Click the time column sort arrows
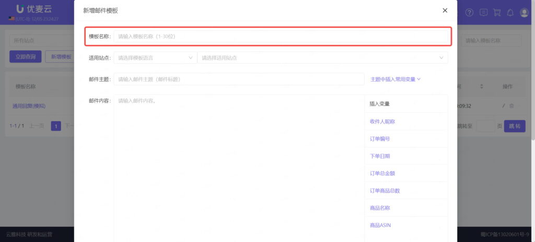 point(481,86)
